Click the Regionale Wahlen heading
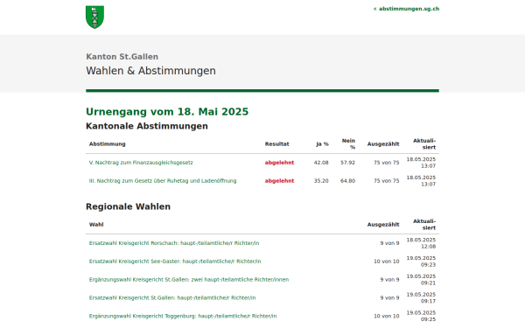 128,206
